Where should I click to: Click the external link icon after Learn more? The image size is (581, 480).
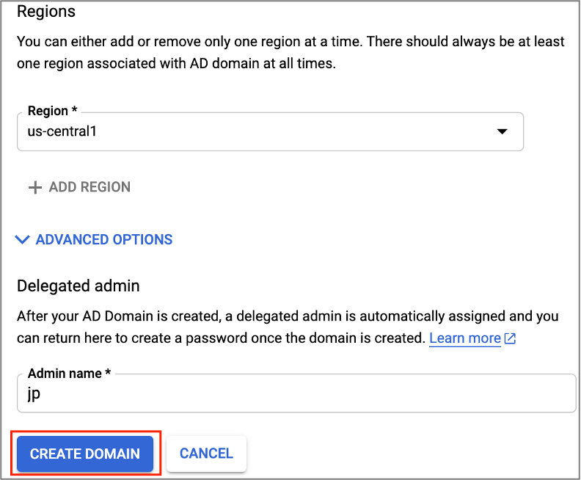point(511,338)
